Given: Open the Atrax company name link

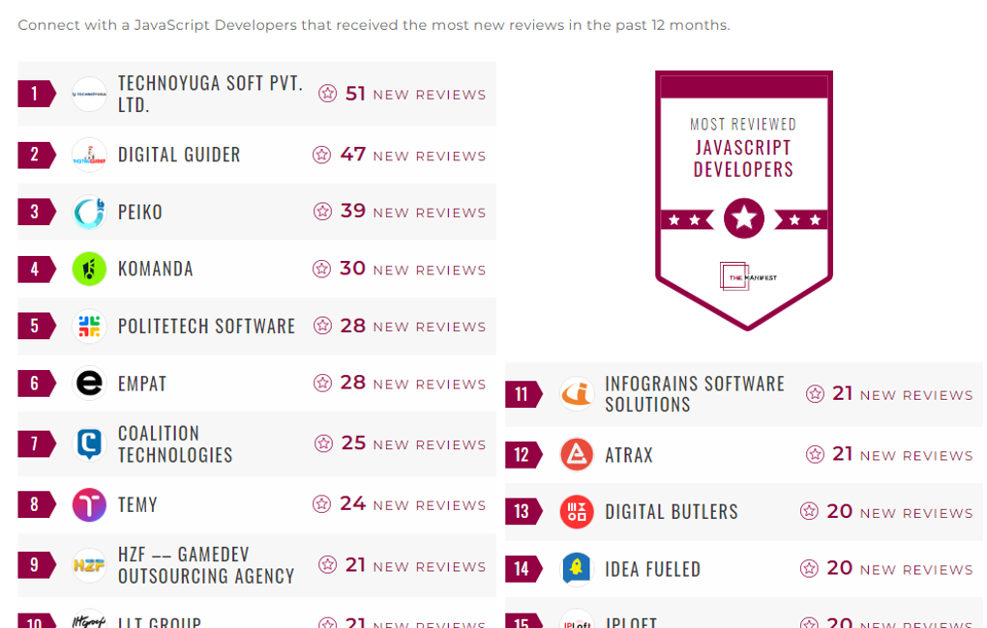Looking at the screenshot, I should coord(629,455).
